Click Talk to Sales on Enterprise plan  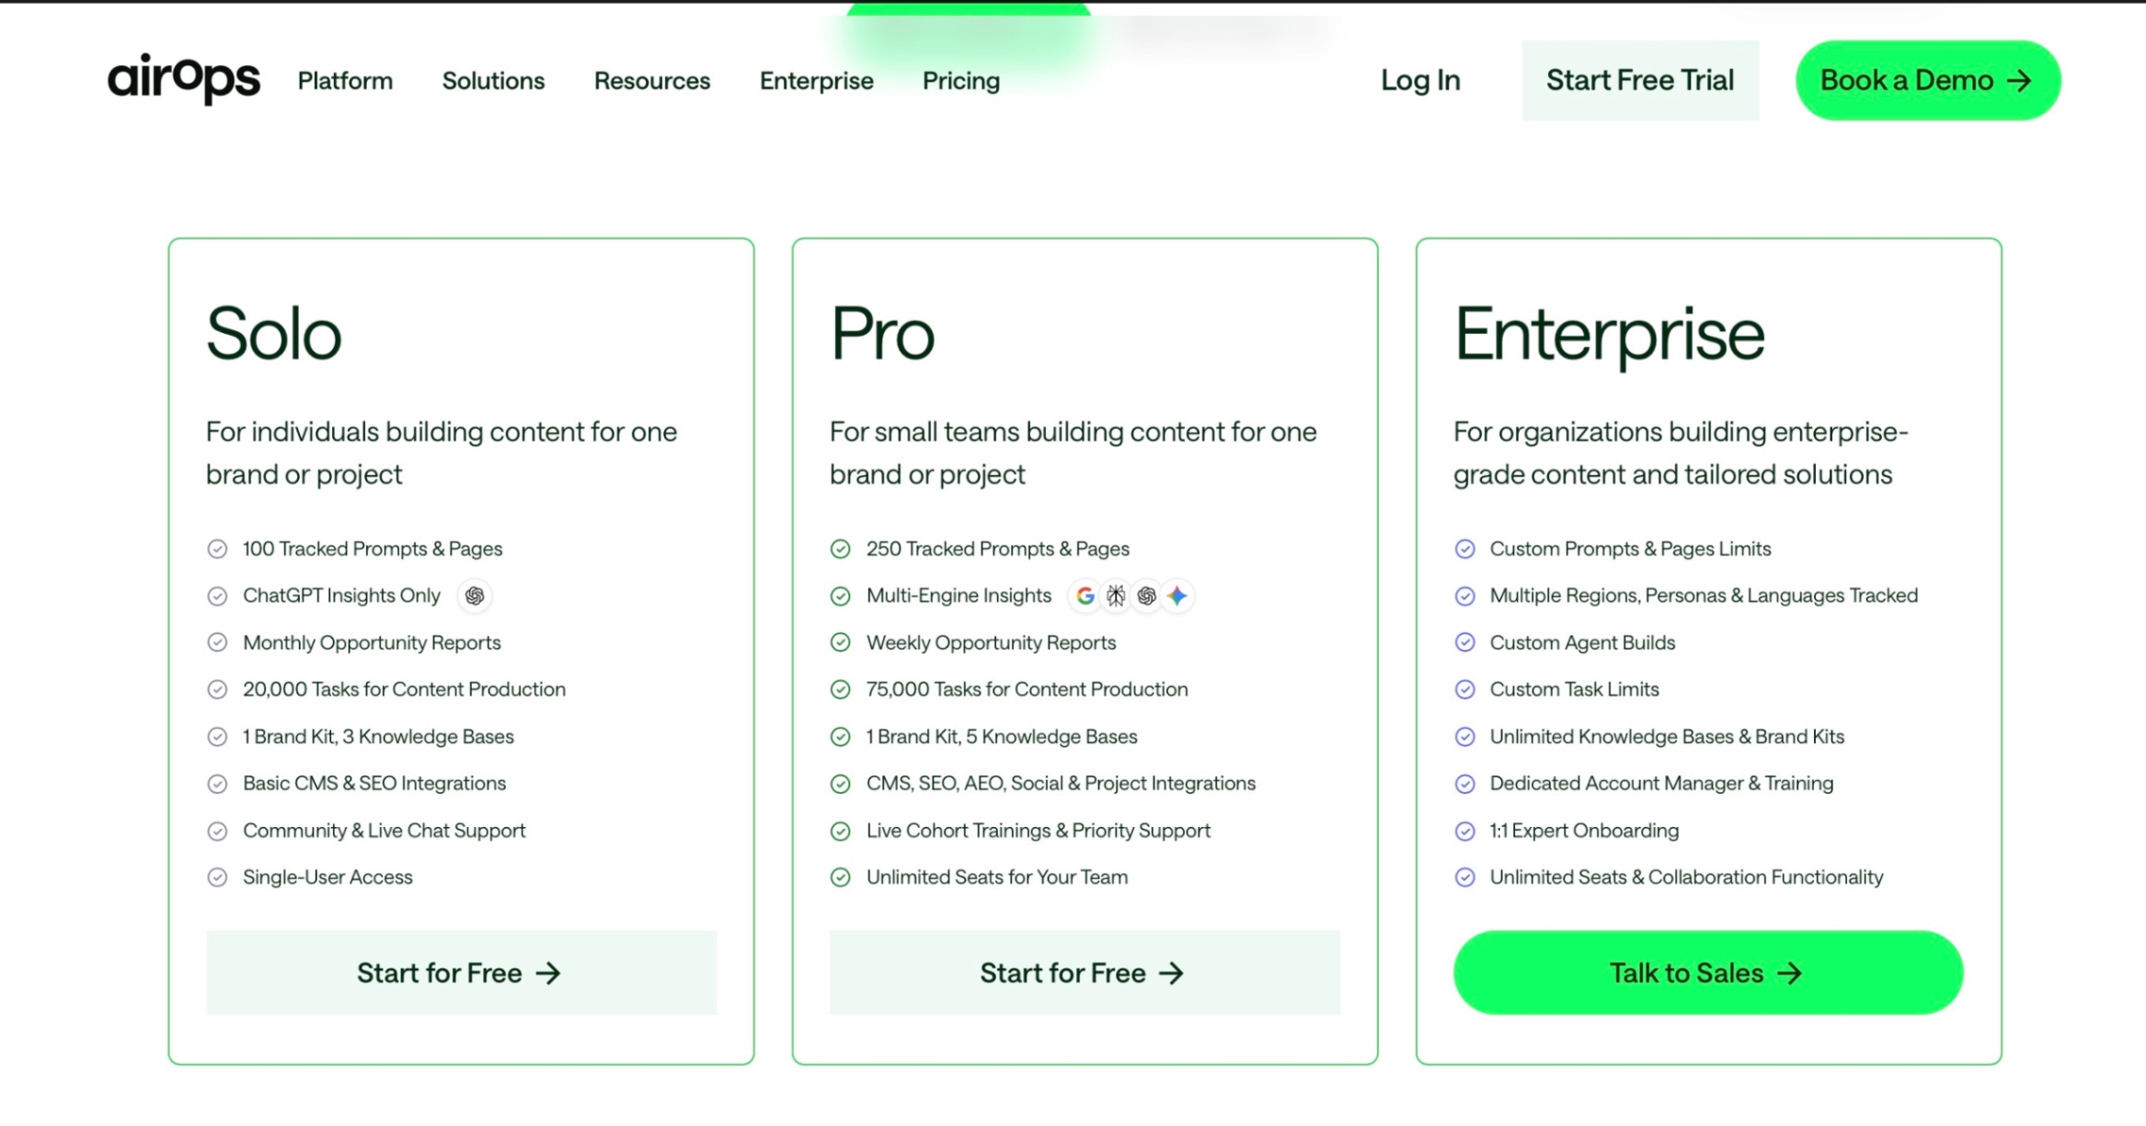(1708, 972)
